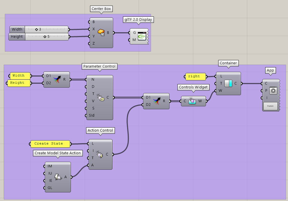Adjust the Height number slider
This screenshot has height=201, width=288.
pyautogui.click(x=47, y=37)
